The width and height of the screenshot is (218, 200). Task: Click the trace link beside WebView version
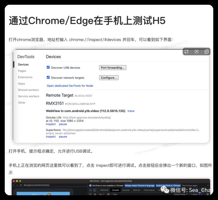131,111
